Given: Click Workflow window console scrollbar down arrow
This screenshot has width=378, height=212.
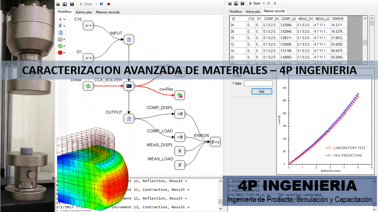Looking at the screenshot, I should [220, 209].
